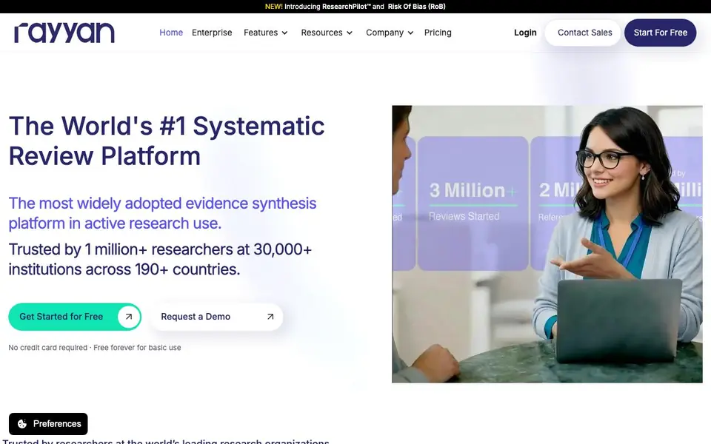
Task: Click the Contact Sales button
Action: [x=584, y=33]
